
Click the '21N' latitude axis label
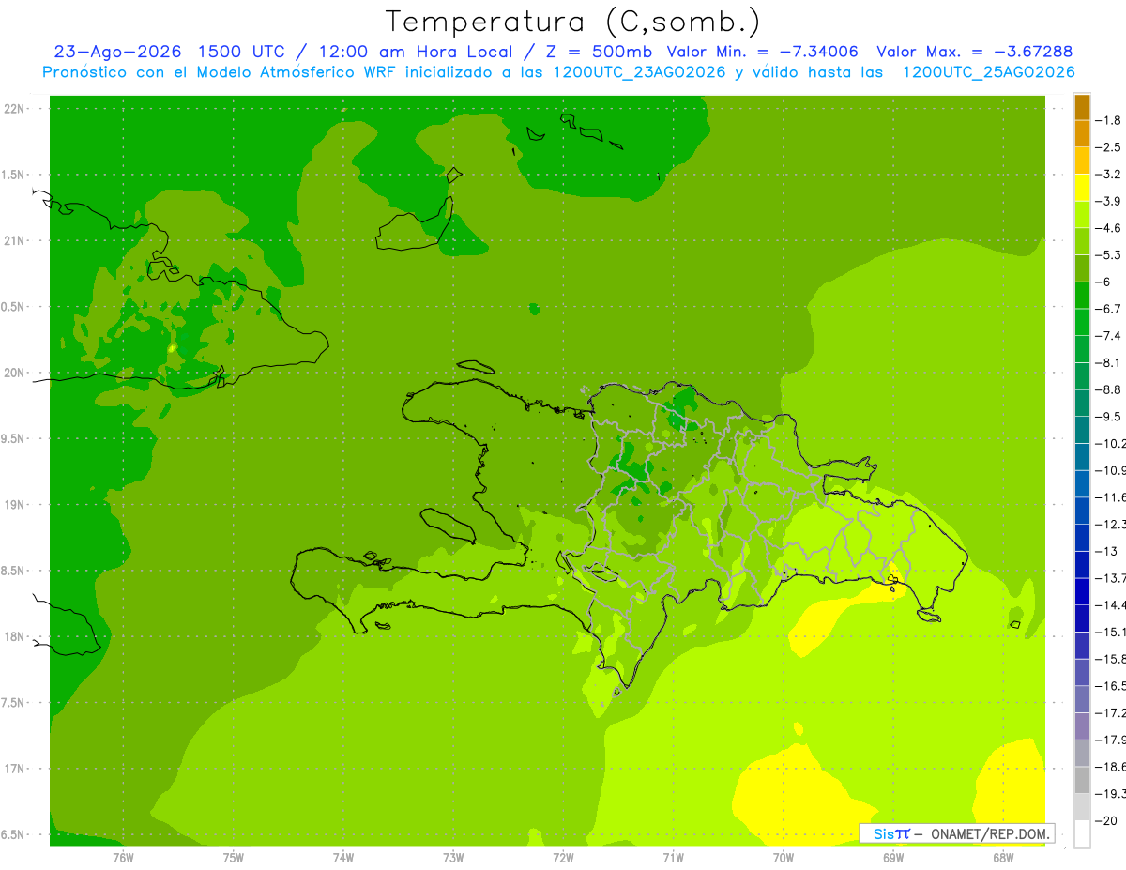[15, 241]
